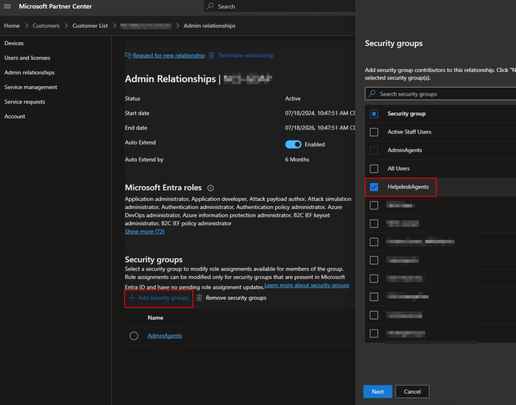Expand roles list with Show more (72)
The width and height of the screenshot is (516, 405).
click(145, 232)
